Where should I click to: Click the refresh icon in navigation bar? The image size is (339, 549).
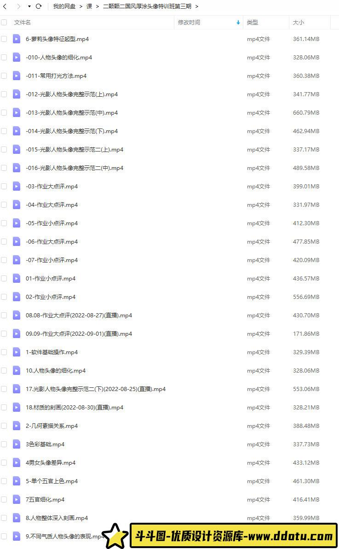(39, 6)
